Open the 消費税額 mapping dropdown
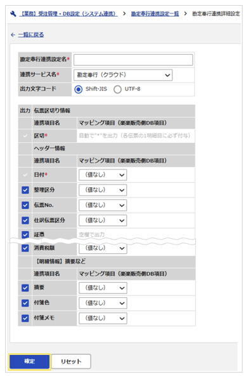246x376 pixels. (103, 248)
